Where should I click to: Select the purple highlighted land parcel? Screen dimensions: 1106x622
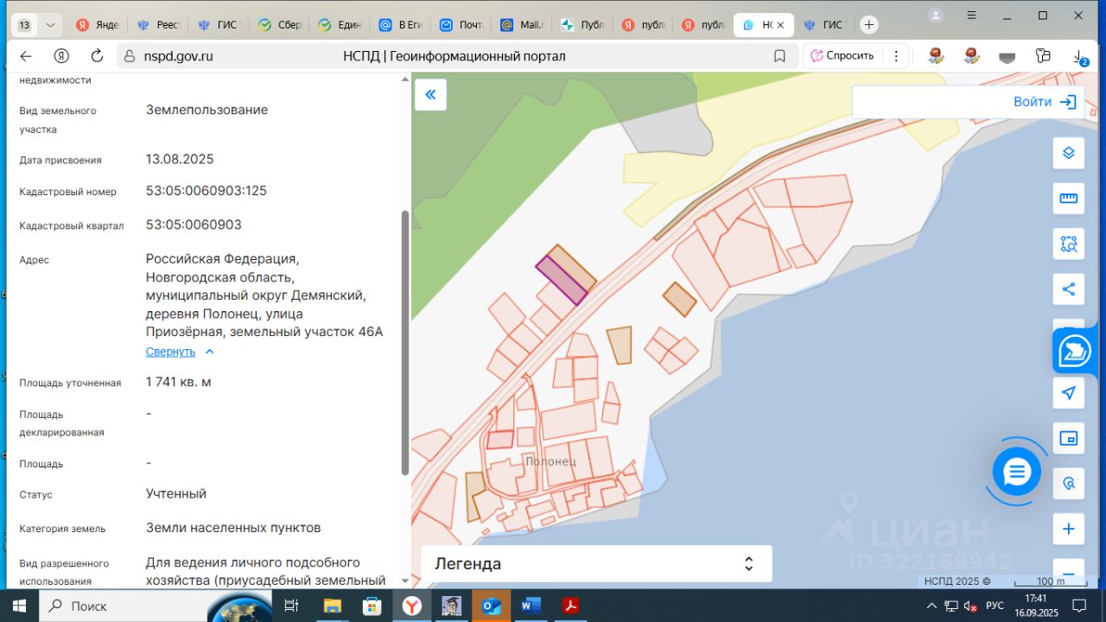[561, 281]
